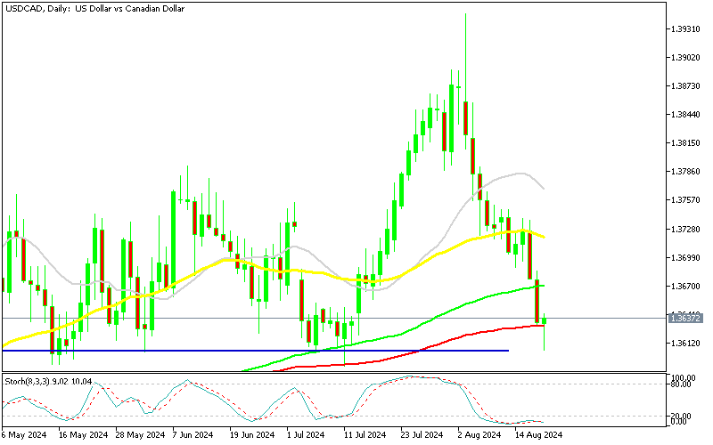Click the 1.39310 price axis label
The width and height of the screenshot is (713, 445).
tap(686, 28)
